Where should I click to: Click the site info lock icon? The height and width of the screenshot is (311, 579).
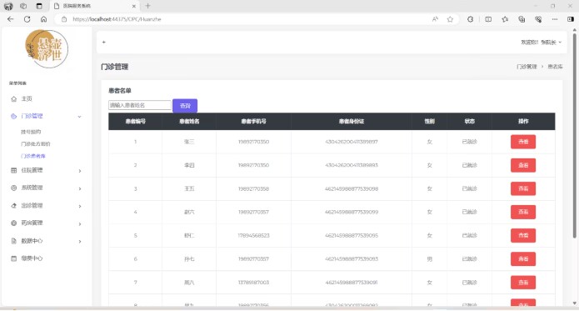(x=64, y=19)
